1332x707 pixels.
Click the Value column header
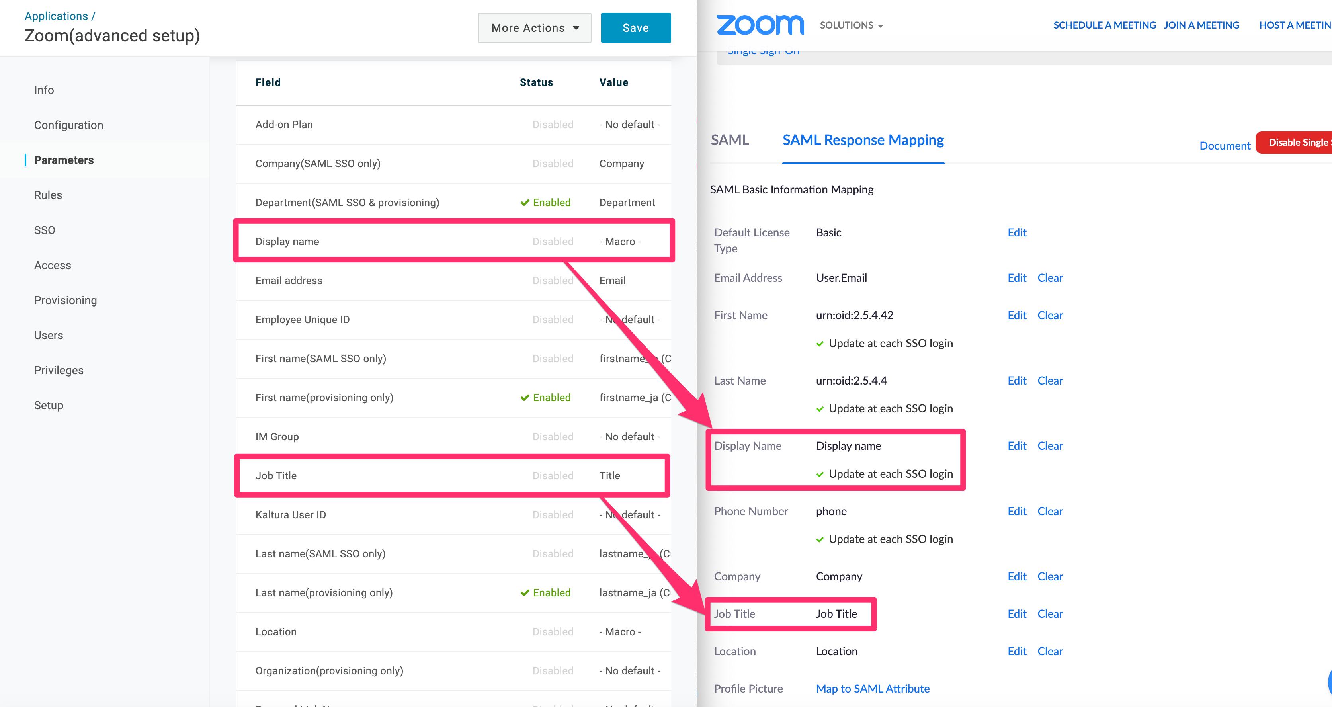coord(614,83)
